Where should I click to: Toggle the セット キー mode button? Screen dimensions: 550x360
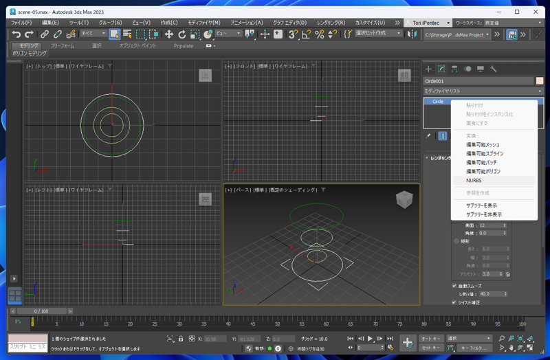click(x=431, y=348)
